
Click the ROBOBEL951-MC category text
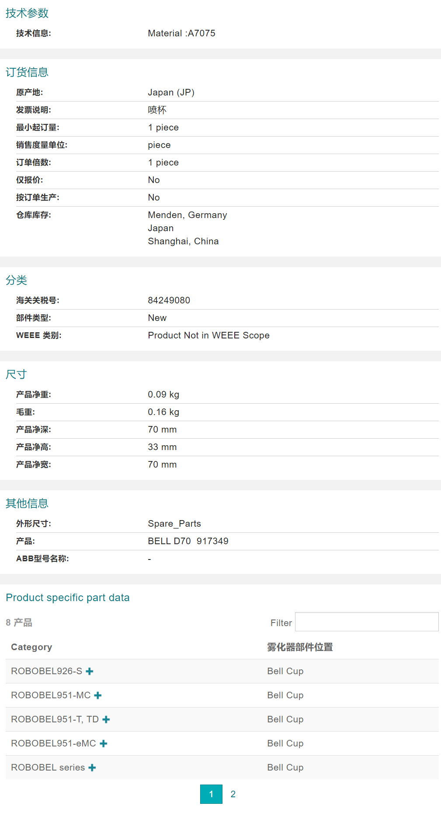coord(51,695)
